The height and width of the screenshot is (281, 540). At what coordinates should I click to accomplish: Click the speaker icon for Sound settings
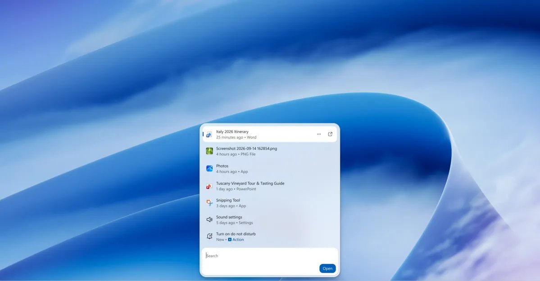pyautogui.click(x=209, y=220)
